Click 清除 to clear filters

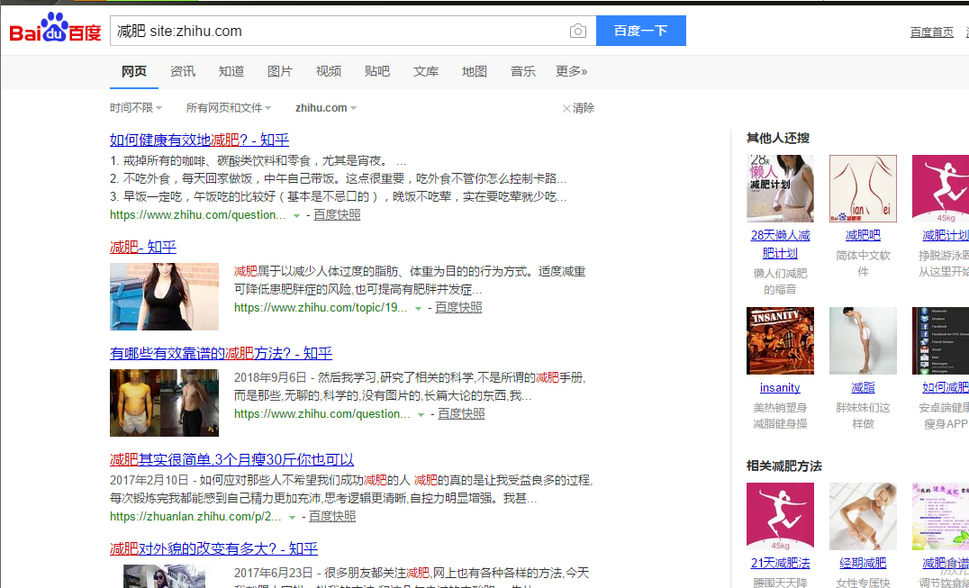(x=578, y=108)
